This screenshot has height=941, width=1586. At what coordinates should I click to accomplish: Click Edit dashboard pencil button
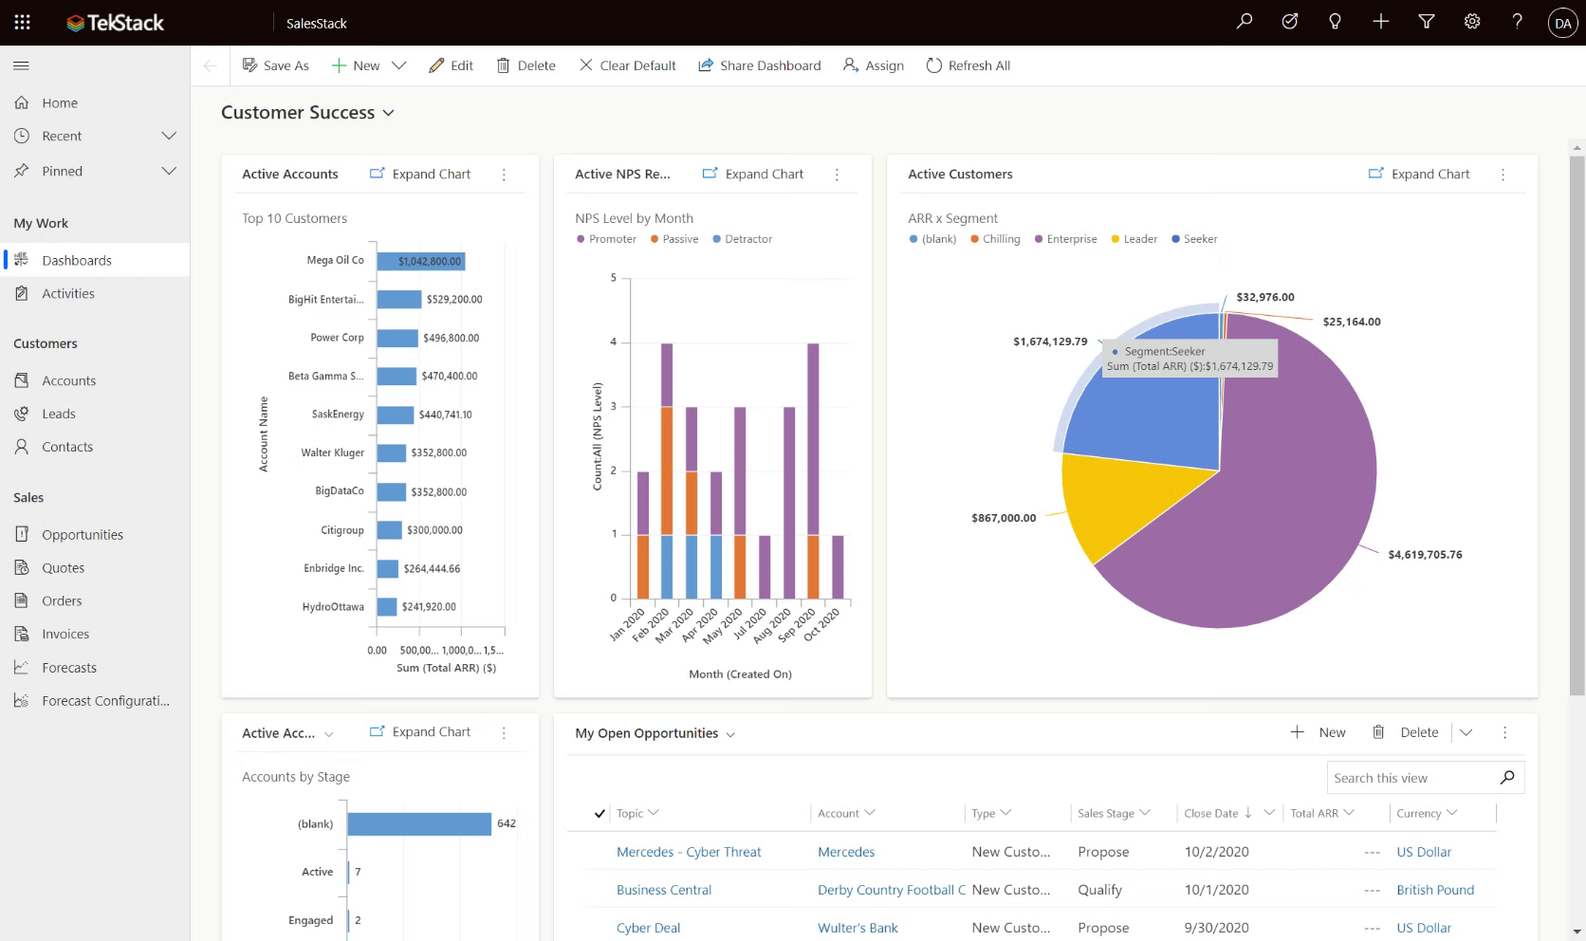coord(452,65)
